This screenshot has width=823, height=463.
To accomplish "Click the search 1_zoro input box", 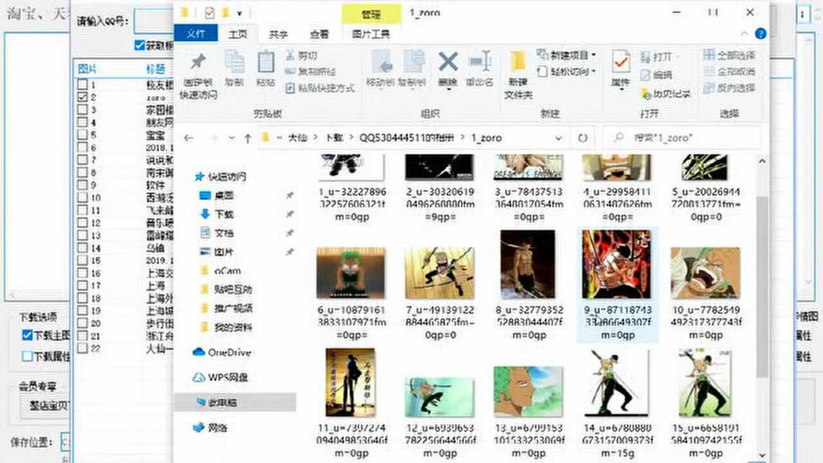I will (x=682, y=138).
